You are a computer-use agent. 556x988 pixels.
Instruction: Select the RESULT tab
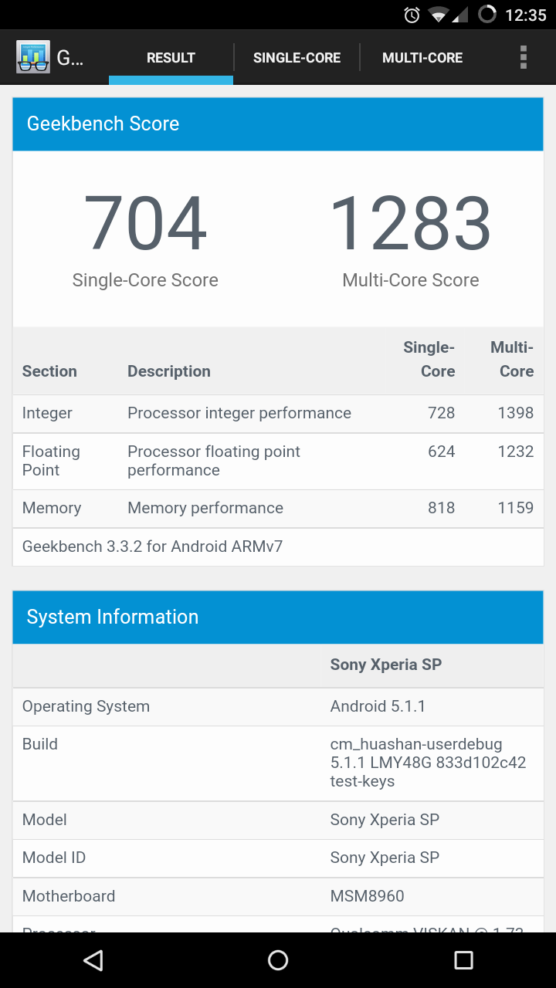coord(171,57)
